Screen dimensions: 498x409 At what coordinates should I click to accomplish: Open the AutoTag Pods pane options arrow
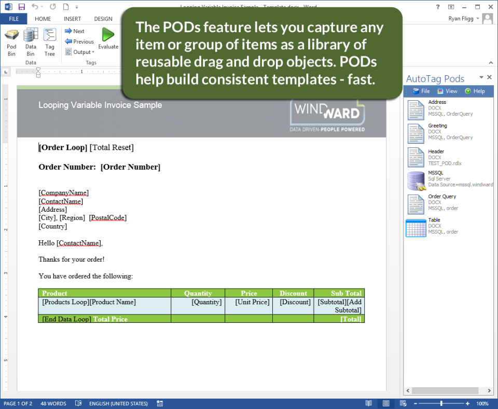point(481,77)
